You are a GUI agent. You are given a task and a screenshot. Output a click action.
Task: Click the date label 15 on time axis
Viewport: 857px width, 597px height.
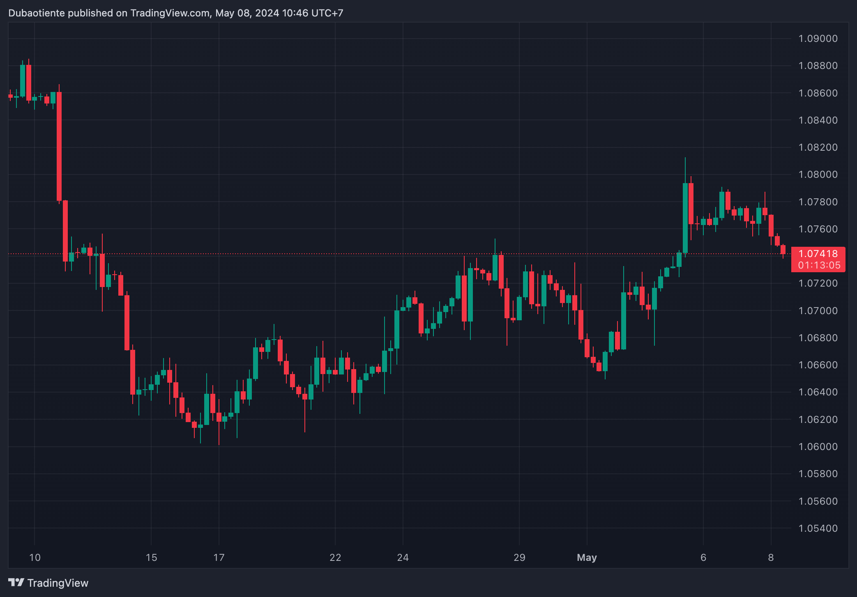tap(151, 558)
